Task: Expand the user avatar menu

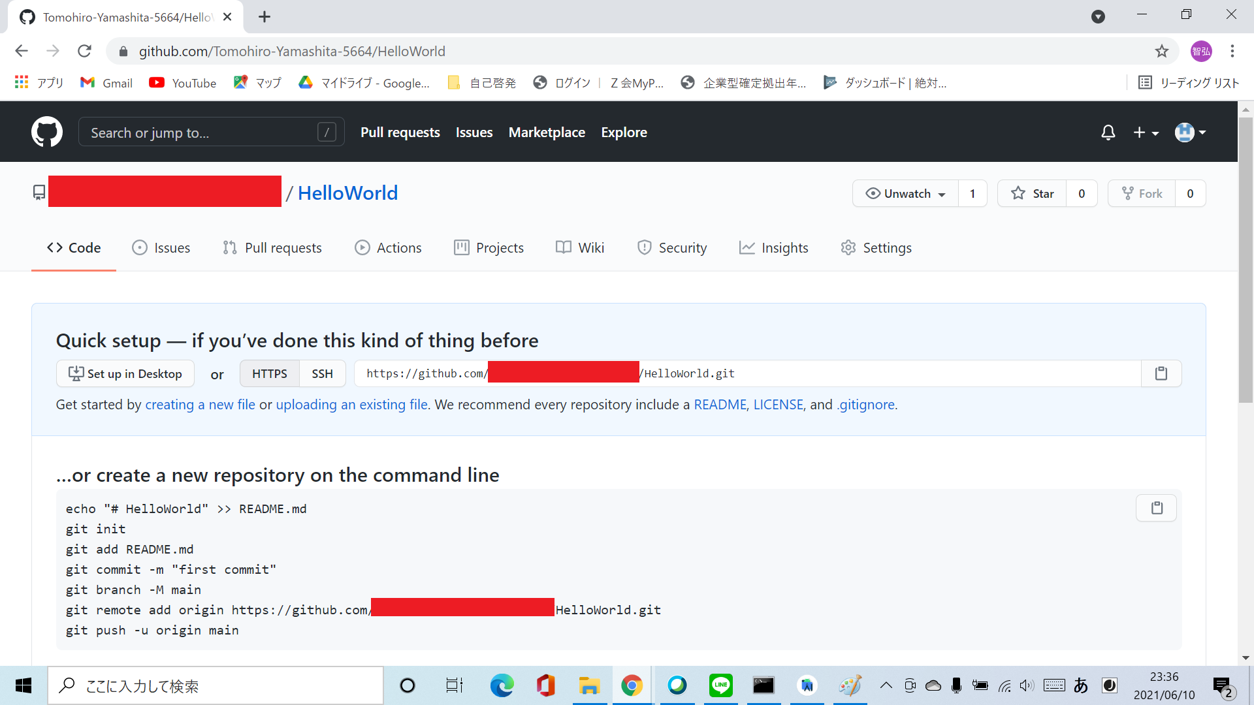Action: click(1190, 133)
